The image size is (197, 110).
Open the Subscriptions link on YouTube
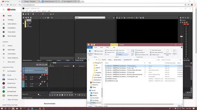click(12, 24)
